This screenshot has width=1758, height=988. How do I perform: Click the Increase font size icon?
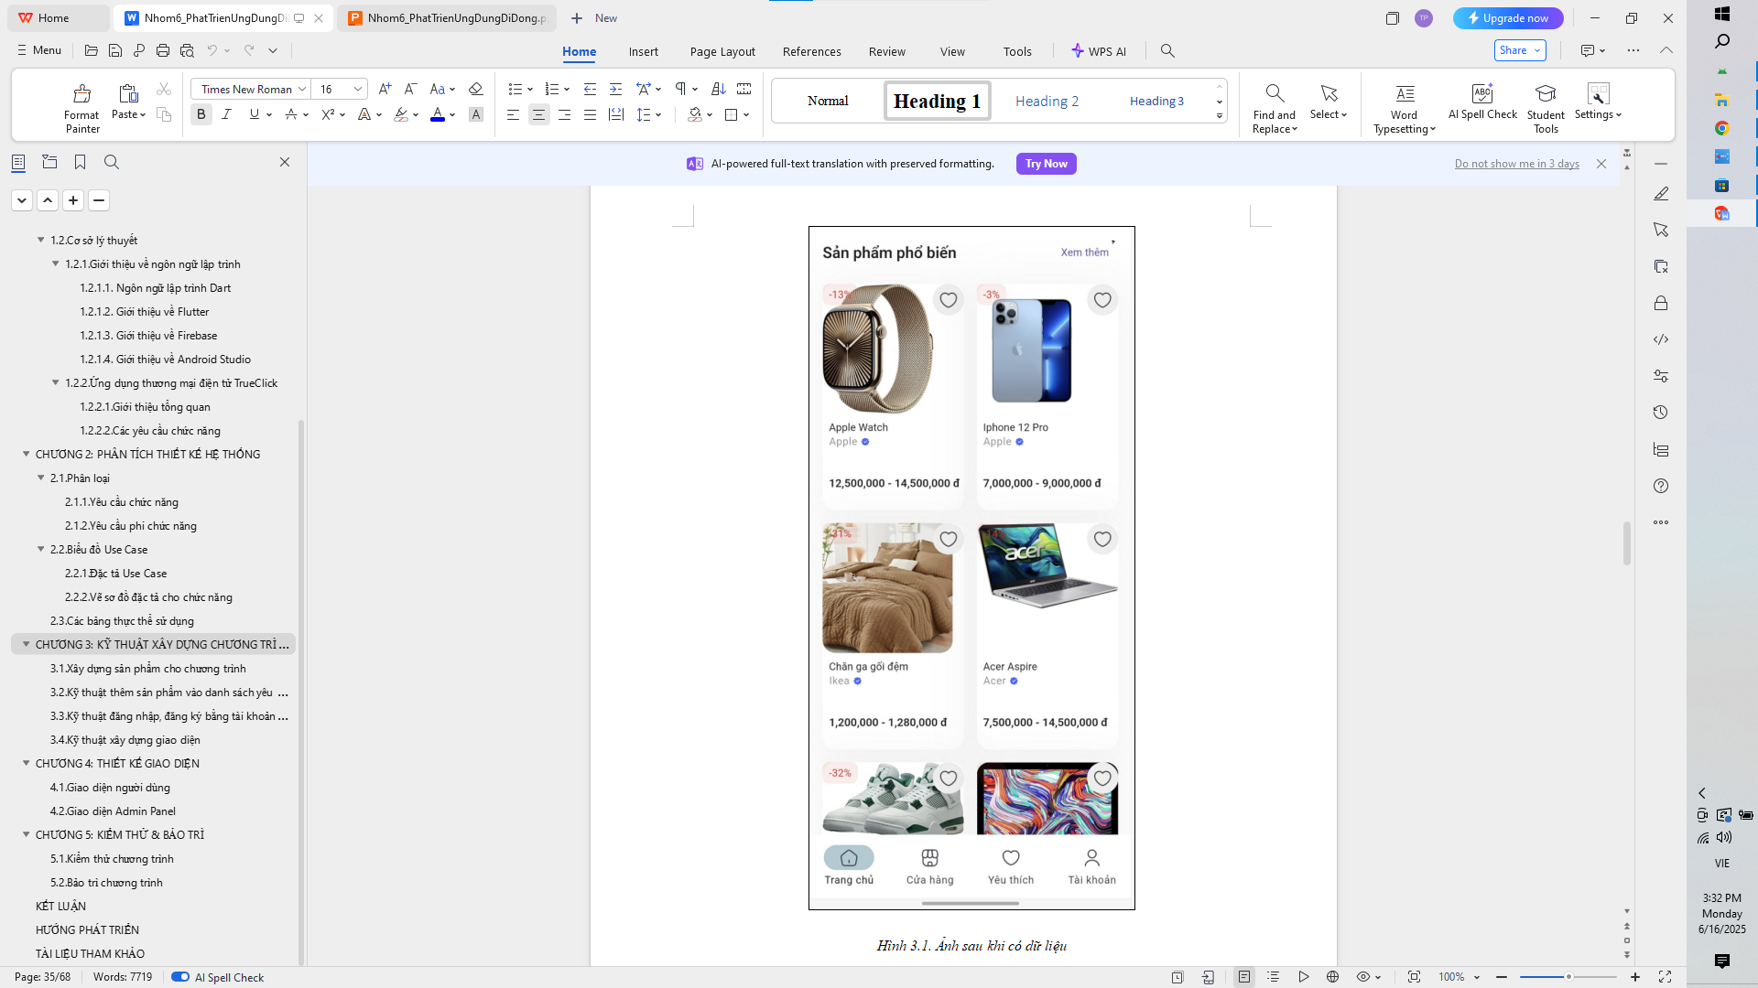[x=385, y=89]
